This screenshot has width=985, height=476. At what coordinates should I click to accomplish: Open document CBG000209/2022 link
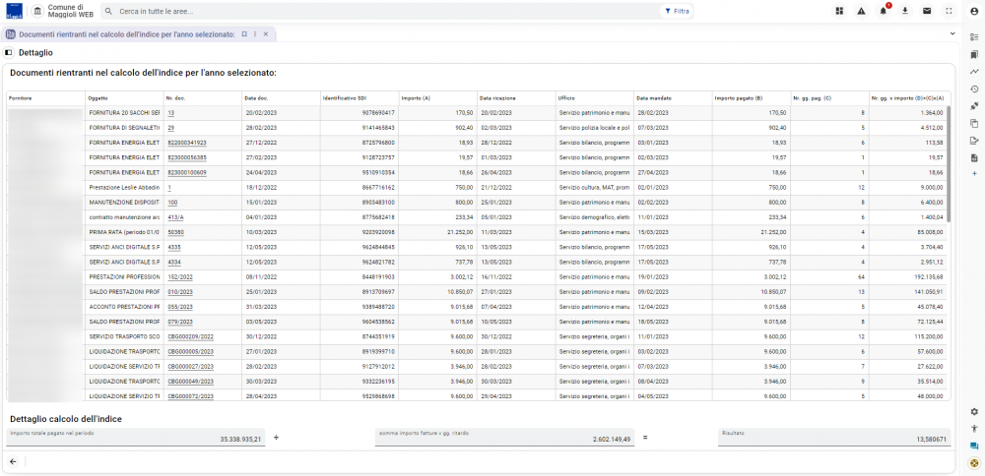click(191, 336)
